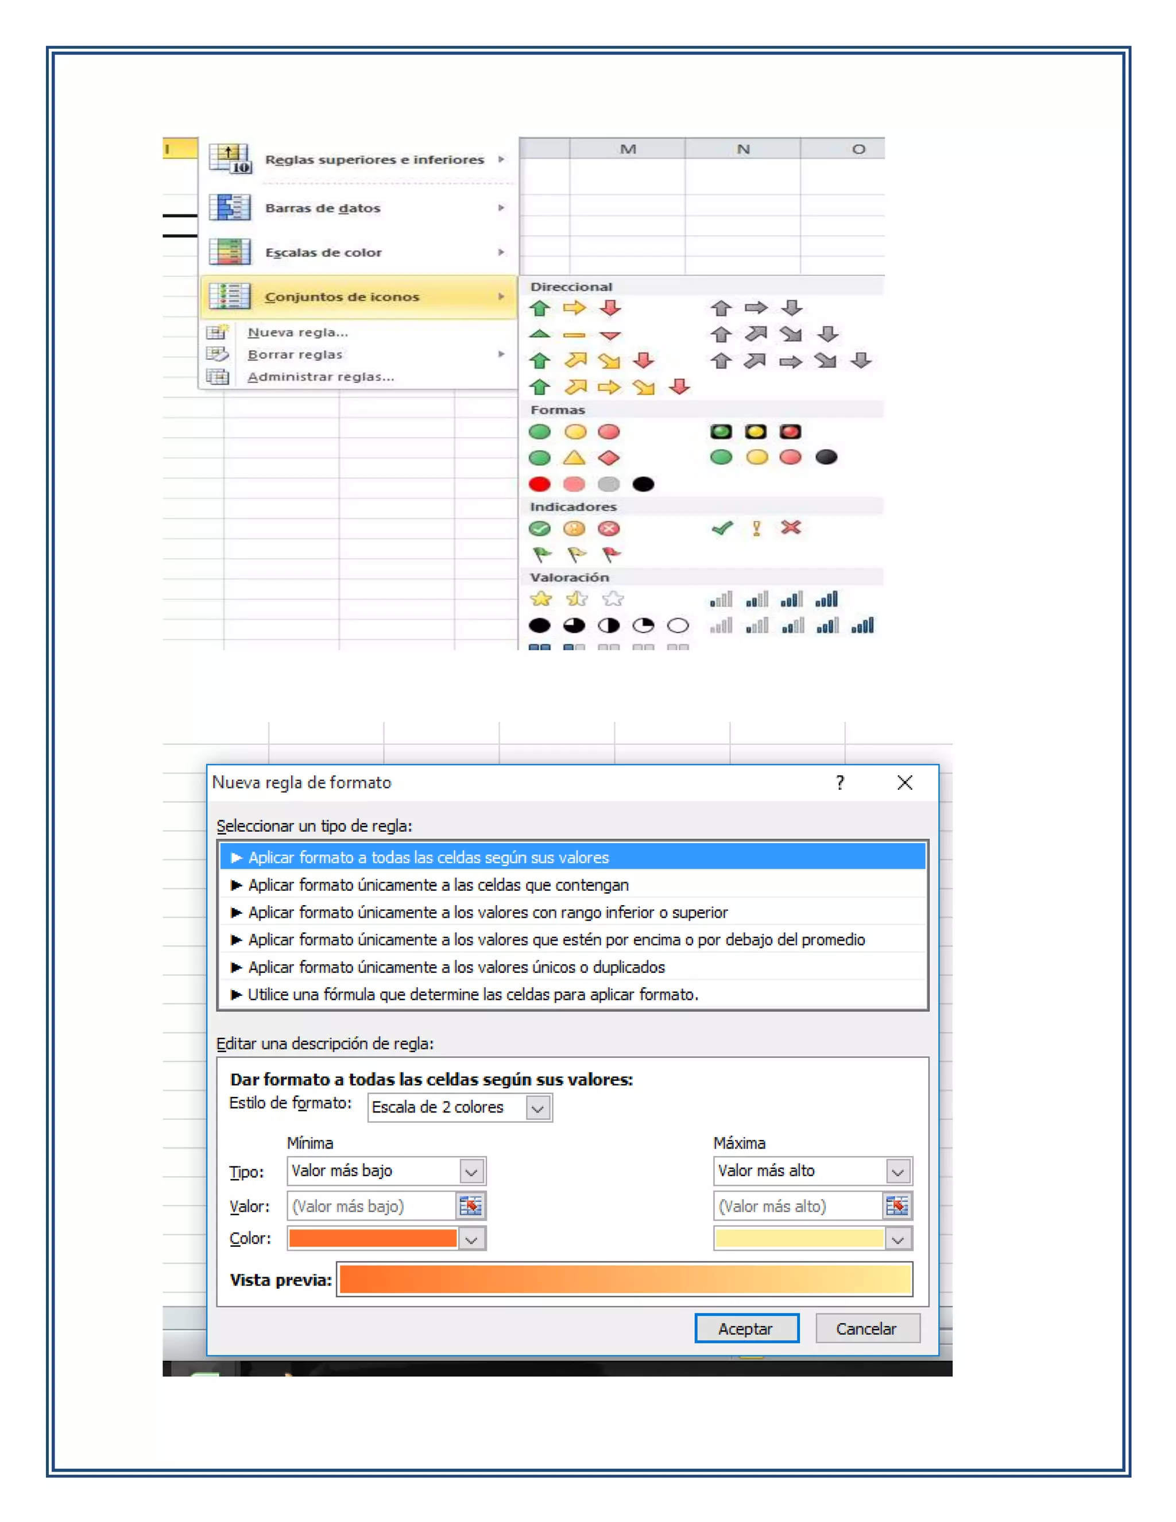Pick the 3 flags icon set

[575, 555]
